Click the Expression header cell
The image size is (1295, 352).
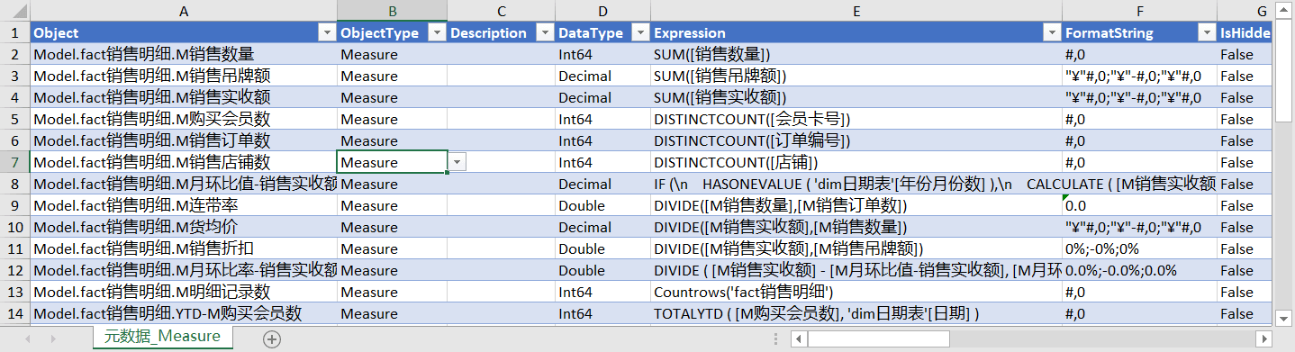(x=856, y=32)
